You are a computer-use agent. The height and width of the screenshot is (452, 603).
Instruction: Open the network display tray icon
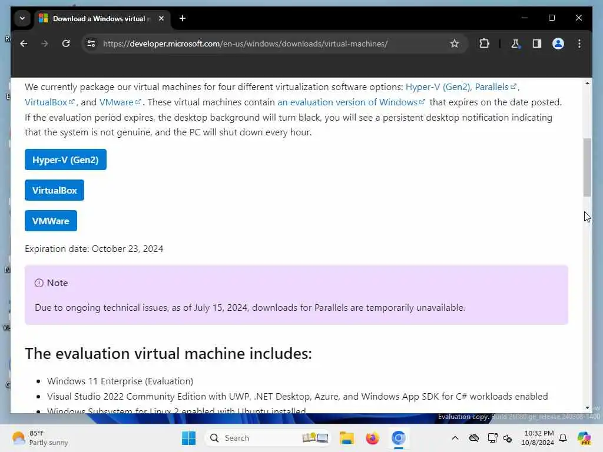click(x=492, y=438)
